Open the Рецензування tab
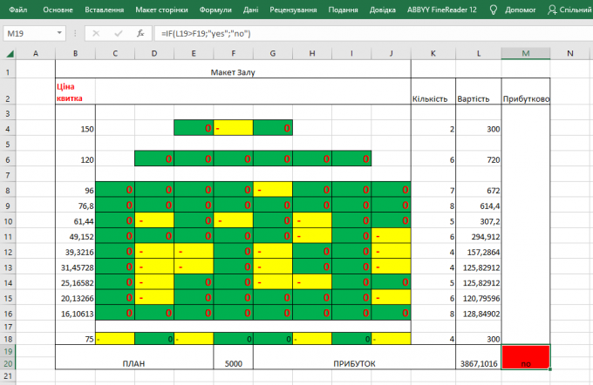This screenshot has width=593, height=385. (293, 10)
